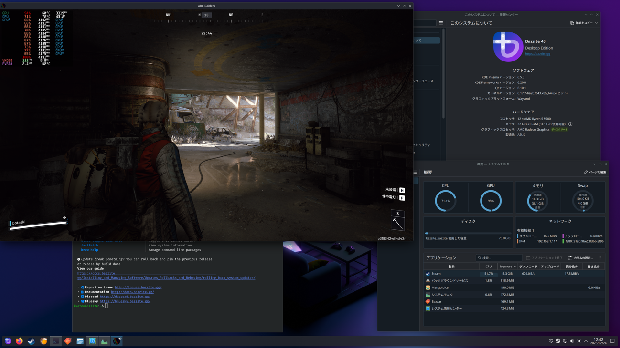
Task: Open the hamburger menu in System Monitor
Action: click(415, 172)
